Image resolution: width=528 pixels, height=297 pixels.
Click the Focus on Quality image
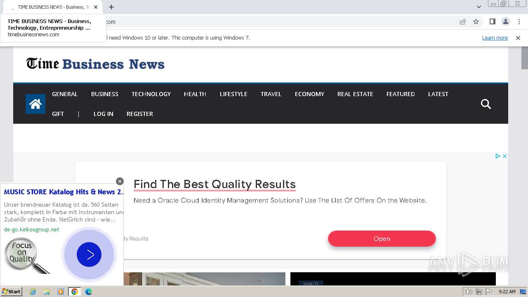pos(27,256)
